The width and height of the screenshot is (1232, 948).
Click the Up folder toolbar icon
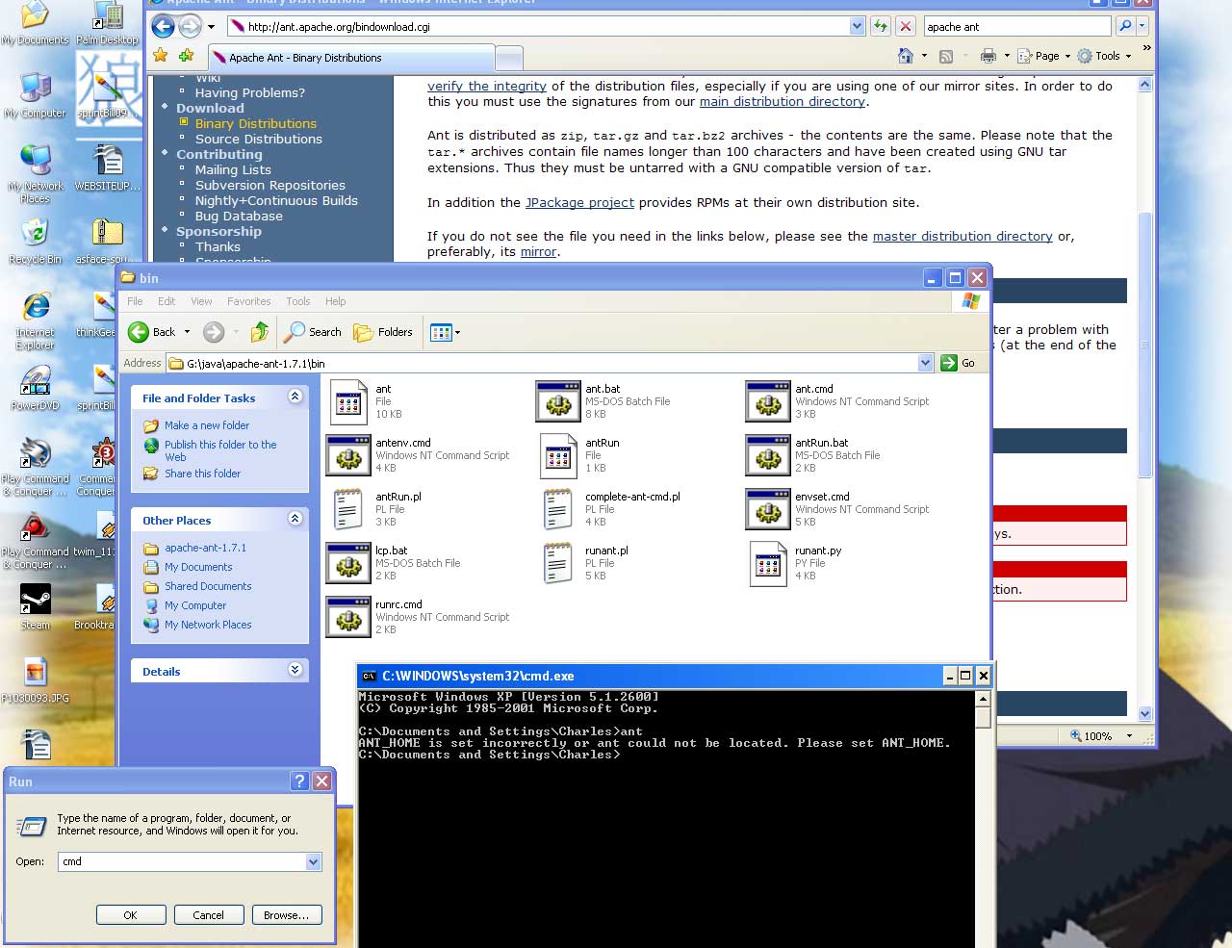pos(259,332)
